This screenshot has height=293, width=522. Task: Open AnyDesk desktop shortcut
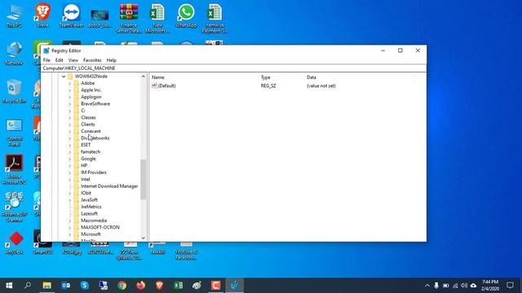(15, 243)
